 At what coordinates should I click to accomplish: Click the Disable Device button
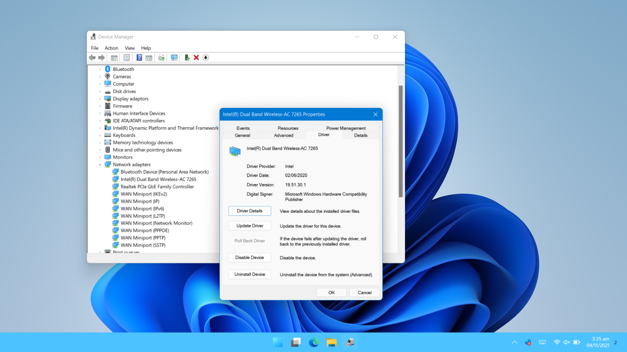(x=250, y=258)
